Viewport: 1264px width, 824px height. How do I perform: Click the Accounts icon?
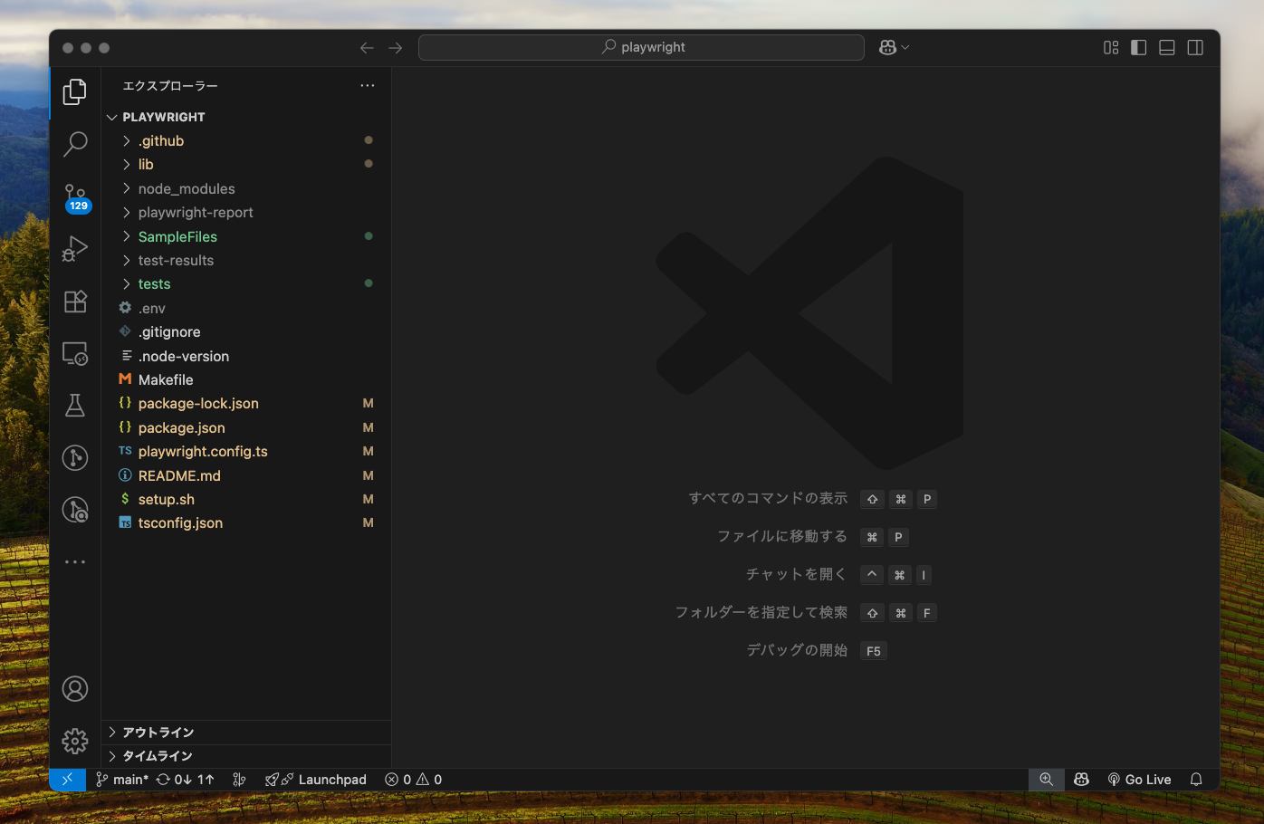click(x=75, y=689)
